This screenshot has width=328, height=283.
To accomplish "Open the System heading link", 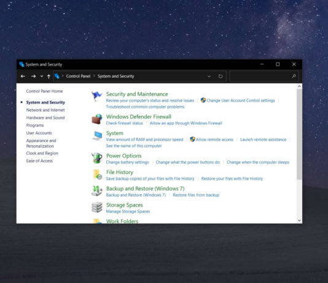I will pos(115,133).
